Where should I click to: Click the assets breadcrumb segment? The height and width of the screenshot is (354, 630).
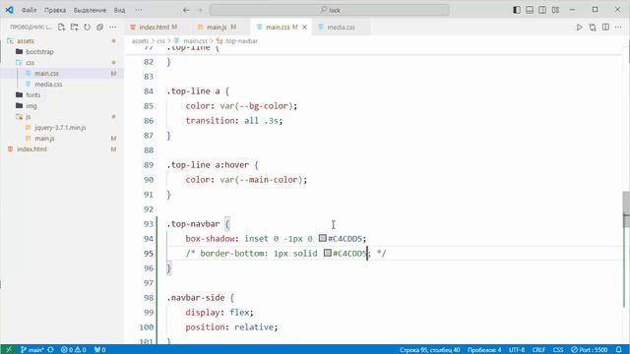[x=140, y=41]
